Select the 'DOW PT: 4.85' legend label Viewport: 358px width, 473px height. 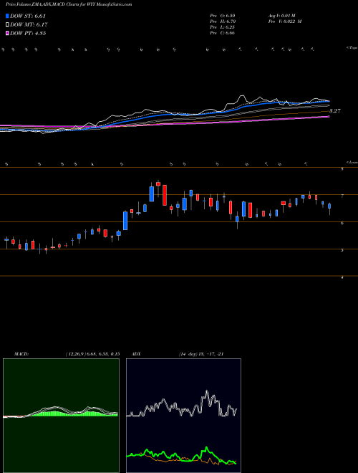(x=28, y=33)
